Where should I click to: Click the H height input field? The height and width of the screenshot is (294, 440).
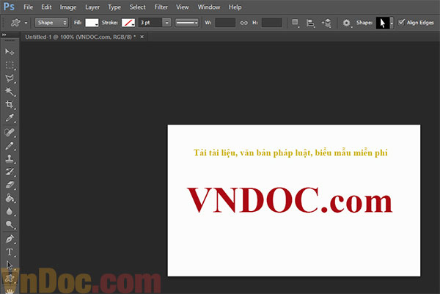tap(271, 23)
